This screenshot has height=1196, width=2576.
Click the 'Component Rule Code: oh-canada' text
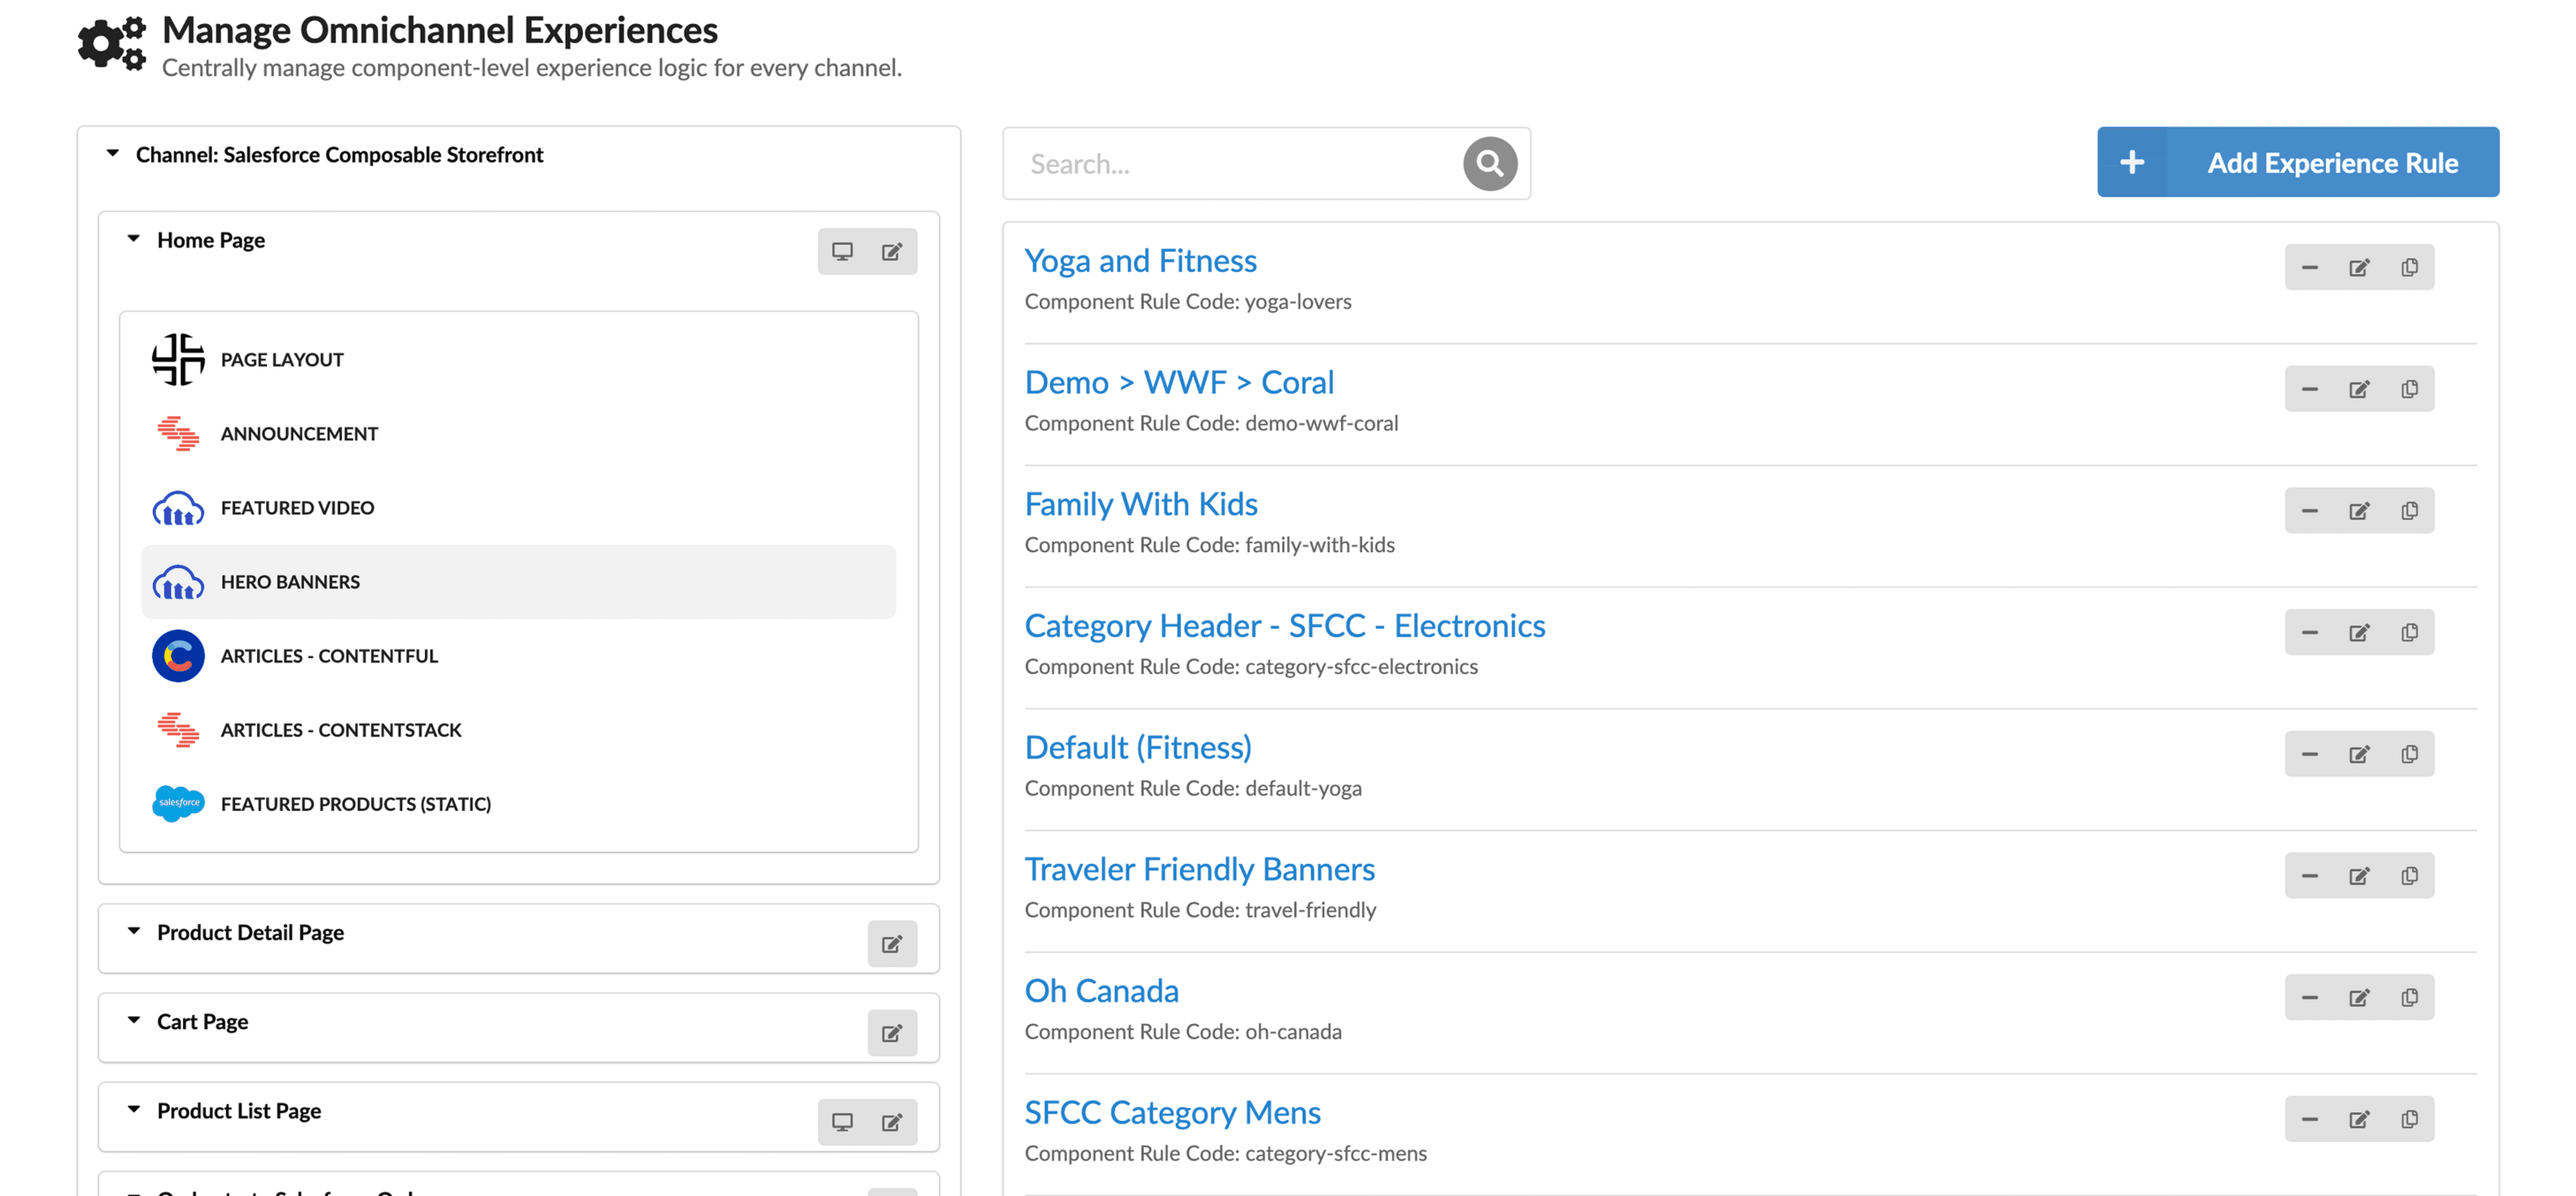click(x=1183, y=1031)
